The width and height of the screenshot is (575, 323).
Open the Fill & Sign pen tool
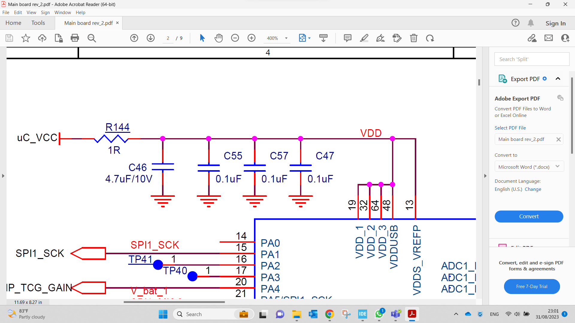tap(380, 38)
